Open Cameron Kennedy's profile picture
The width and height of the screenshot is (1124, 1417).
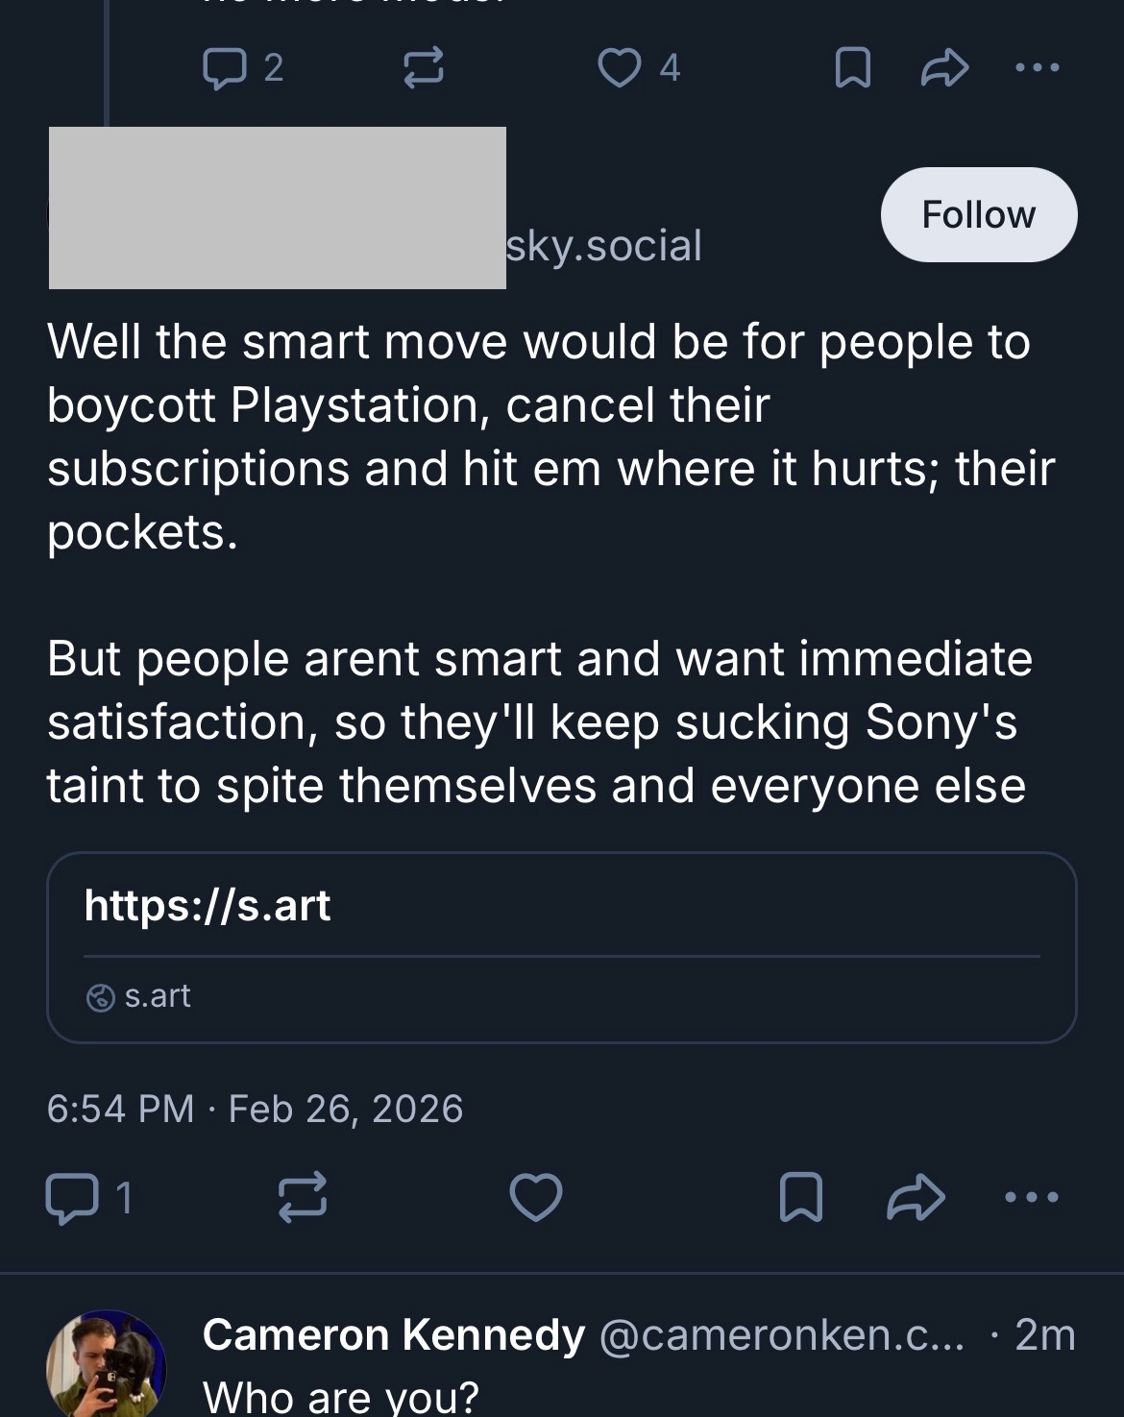pos(106,1366)
